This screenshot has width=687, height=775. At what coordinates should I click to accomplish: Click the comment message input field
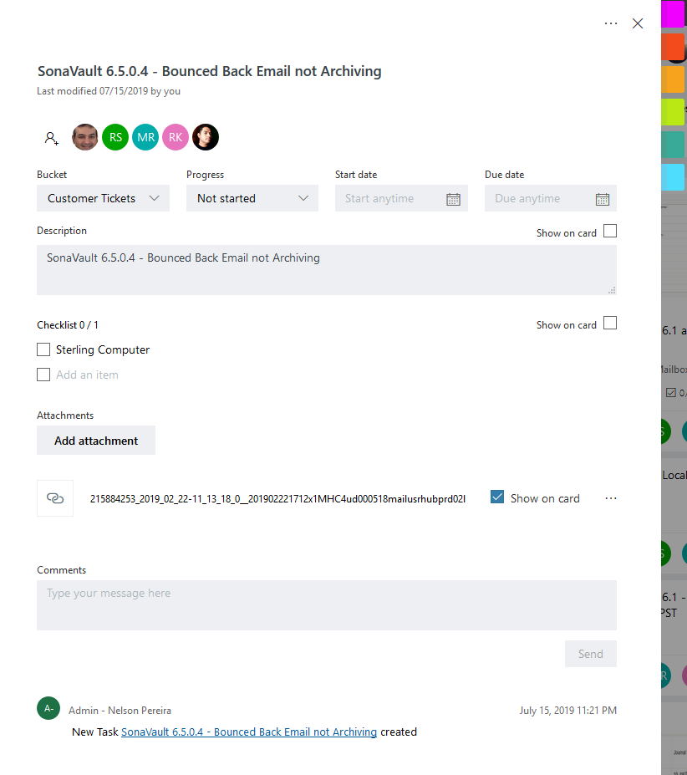pyautogui.click(x=326, y=604)
